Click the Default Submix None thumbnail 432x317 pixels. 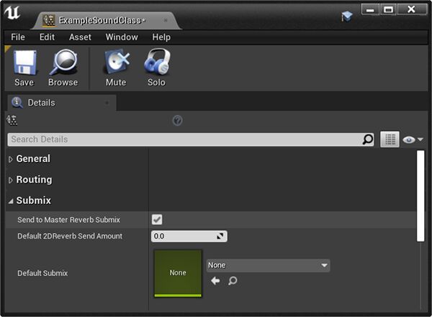tap(178, 273)
